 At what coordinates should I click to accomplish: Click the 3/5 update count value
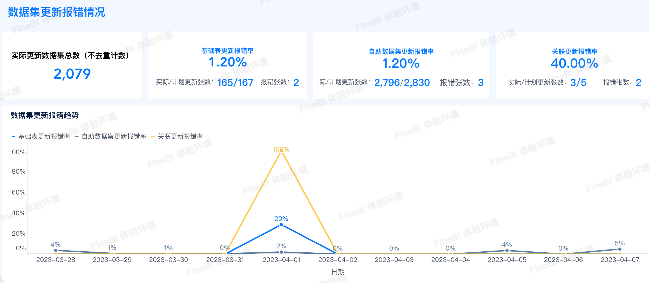coord(578,83)
